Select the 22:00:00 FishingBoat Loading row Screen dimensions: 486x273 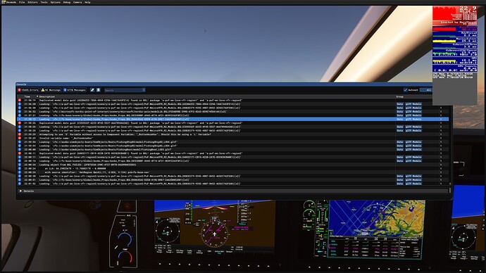(232, 149)
